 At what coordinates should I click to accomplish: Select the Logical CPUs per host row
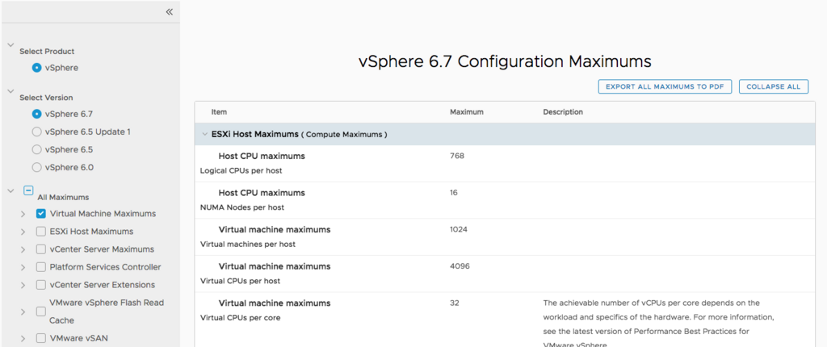pyautogui.click(x=504, y=164)
